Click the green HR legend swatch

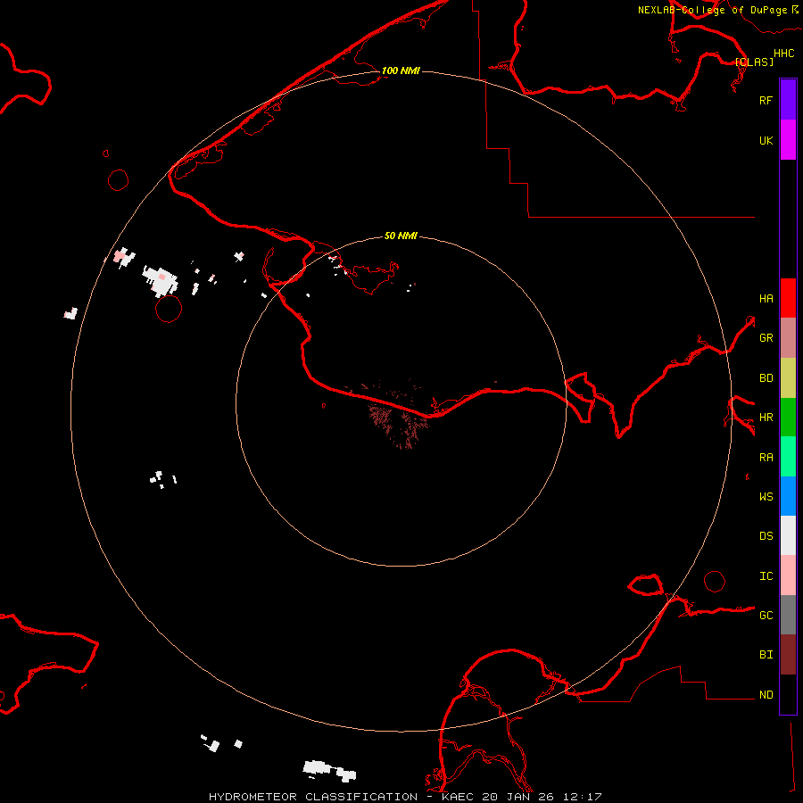tap(788, 418)
